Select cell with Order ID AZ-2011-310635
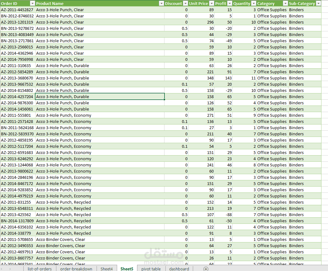The height and width of the screenshot is (271, 328). (17, 66)
